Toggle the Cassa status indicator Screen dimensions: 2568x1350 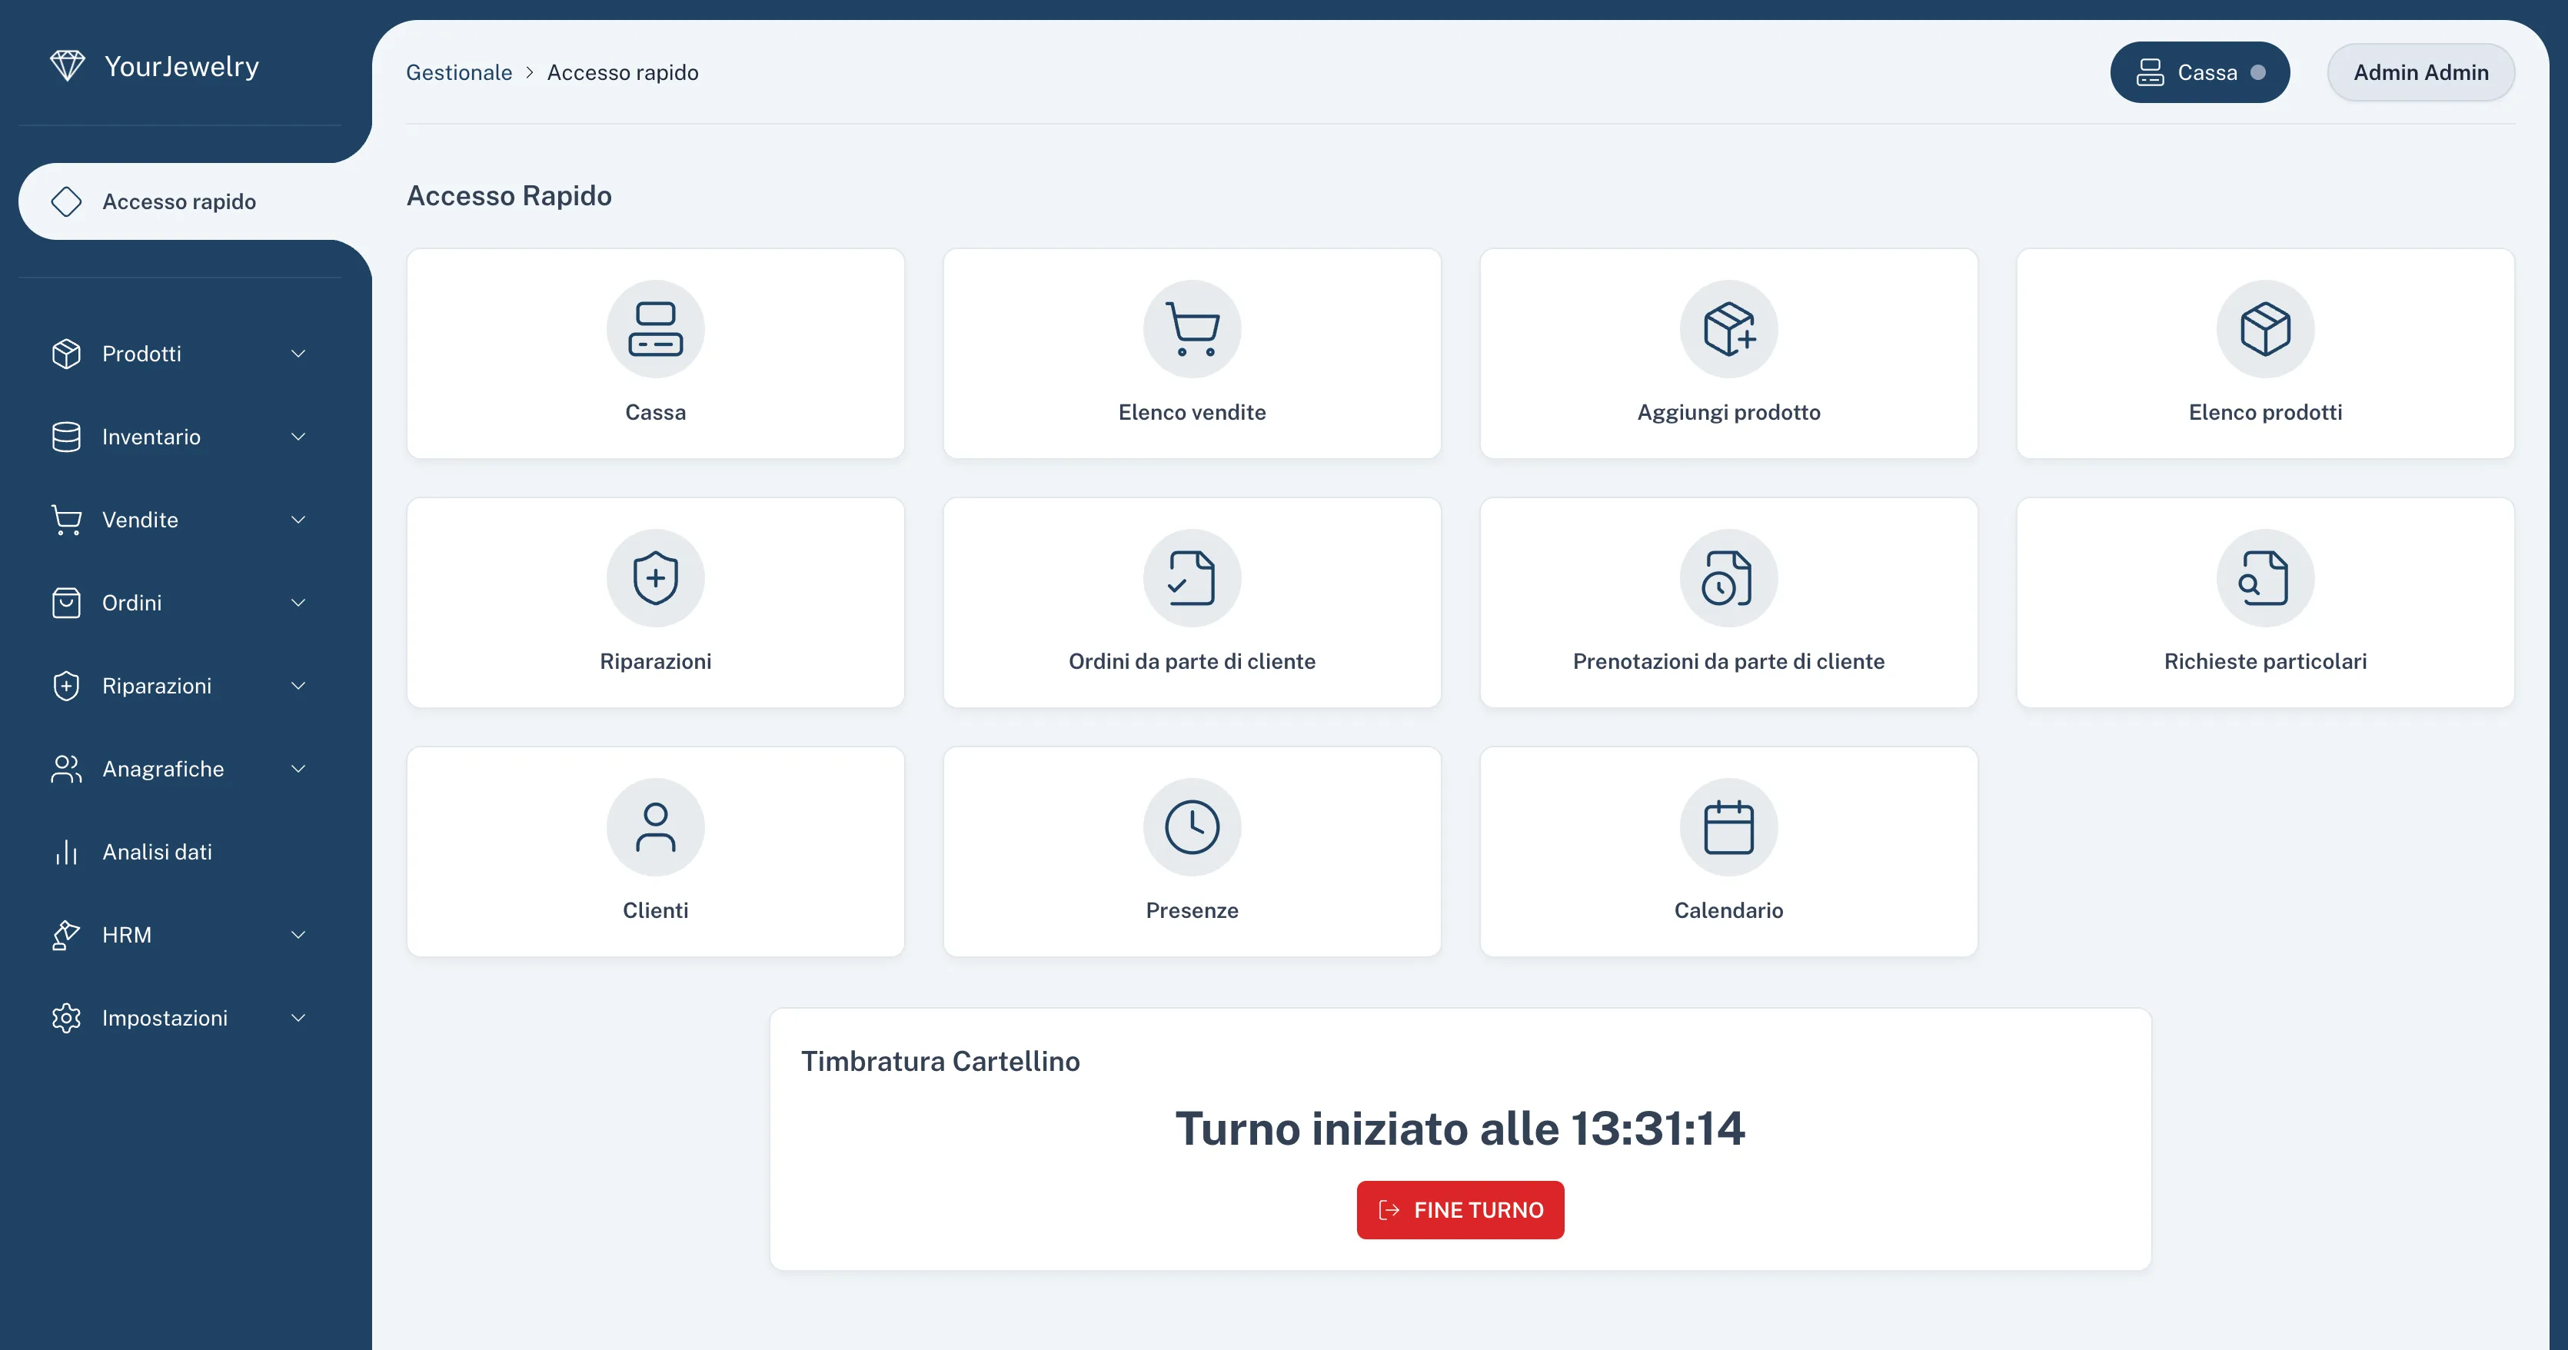click(2260, 71)
